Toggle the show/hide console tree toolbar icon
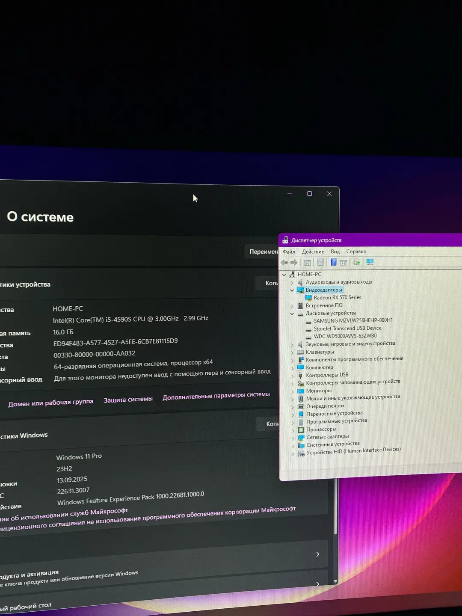This screenshot has height=616, width=462. point(307,262)
